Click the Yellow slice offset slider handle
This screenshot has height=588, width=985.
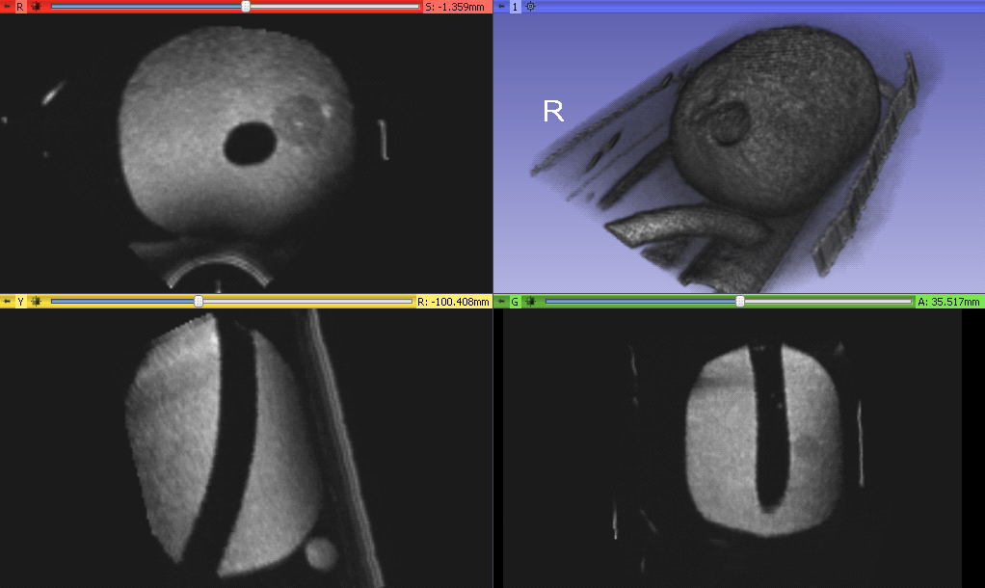pyautogui.click(x=199, y=302)
